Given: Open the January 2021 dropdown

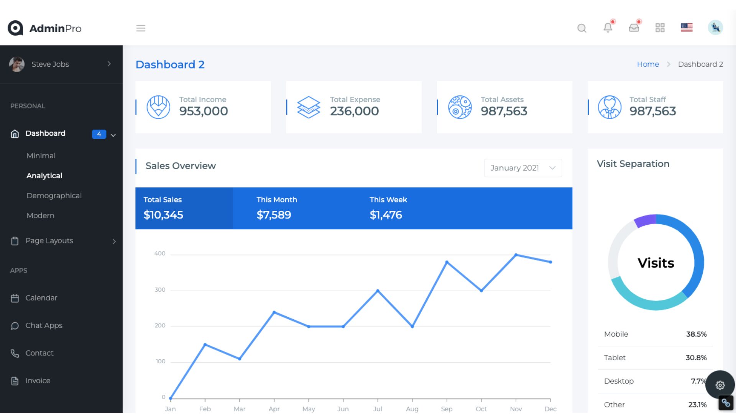Looking at the screenshot, I should tap(523, 168).
